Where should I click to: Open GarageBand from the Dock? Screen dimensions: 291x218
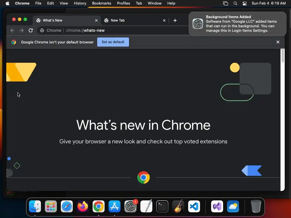pyautogui.click(x=178, y=206)
